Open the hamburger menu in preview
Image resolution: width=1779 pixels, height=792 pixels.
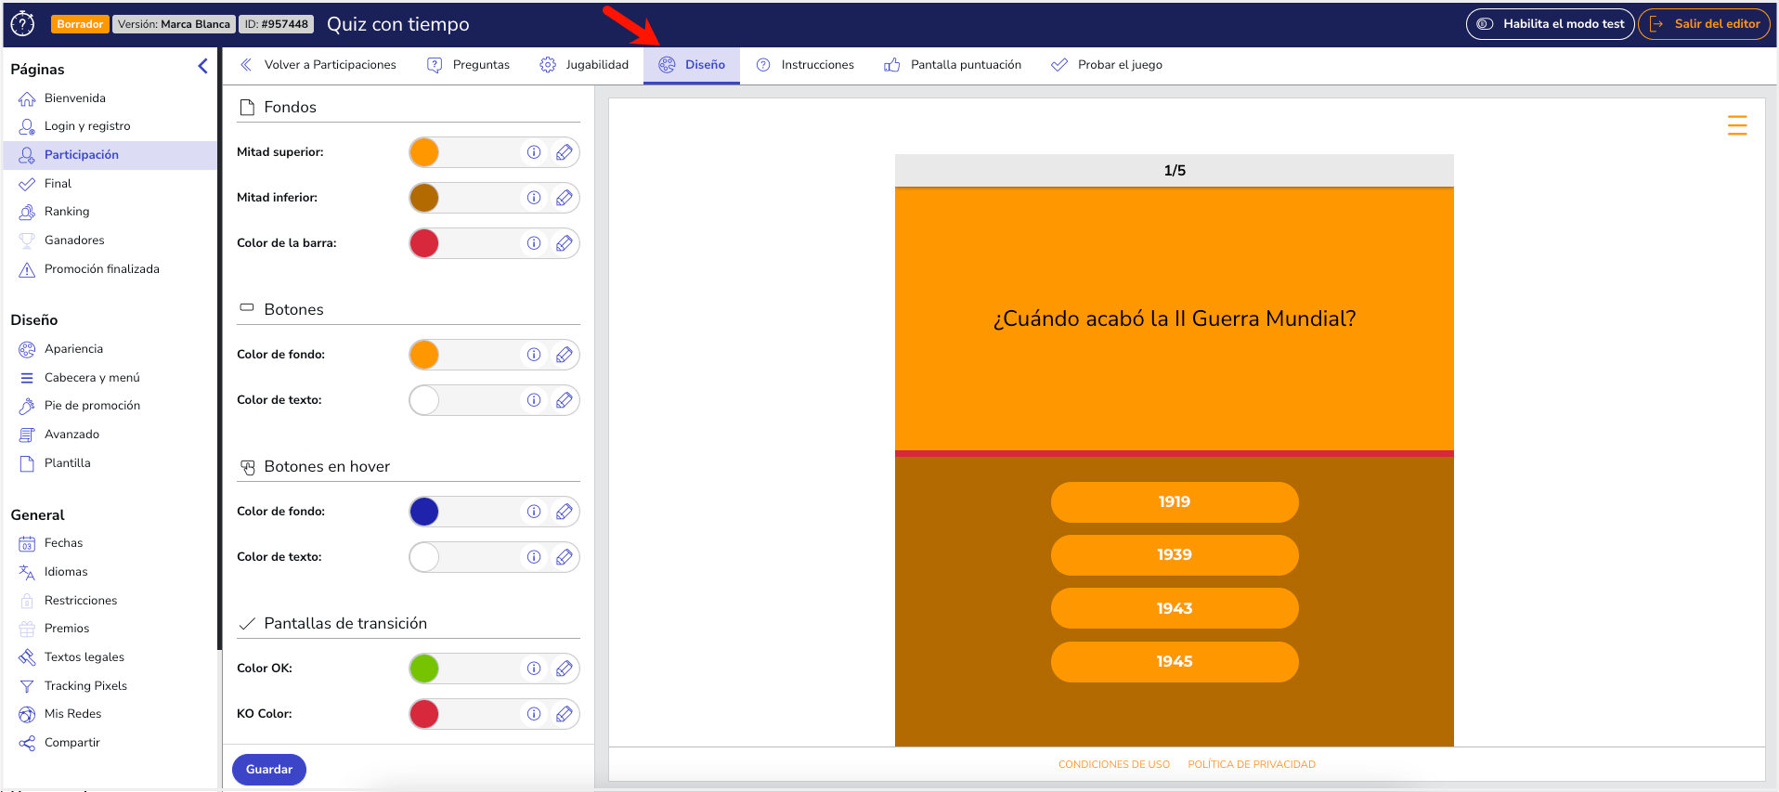[x=1736, y=125]
